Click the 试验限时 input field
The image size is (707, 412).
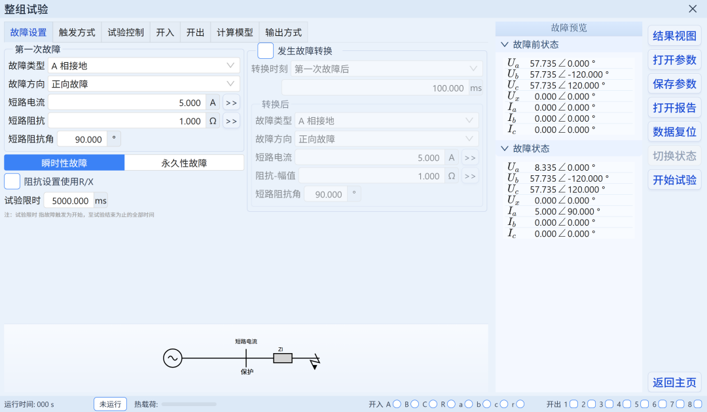pyautogui.click(x=69, y=200)
